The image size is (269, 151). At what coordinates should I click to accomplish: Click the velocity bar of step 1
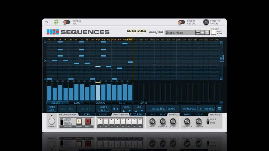click(x=49, y=93)
